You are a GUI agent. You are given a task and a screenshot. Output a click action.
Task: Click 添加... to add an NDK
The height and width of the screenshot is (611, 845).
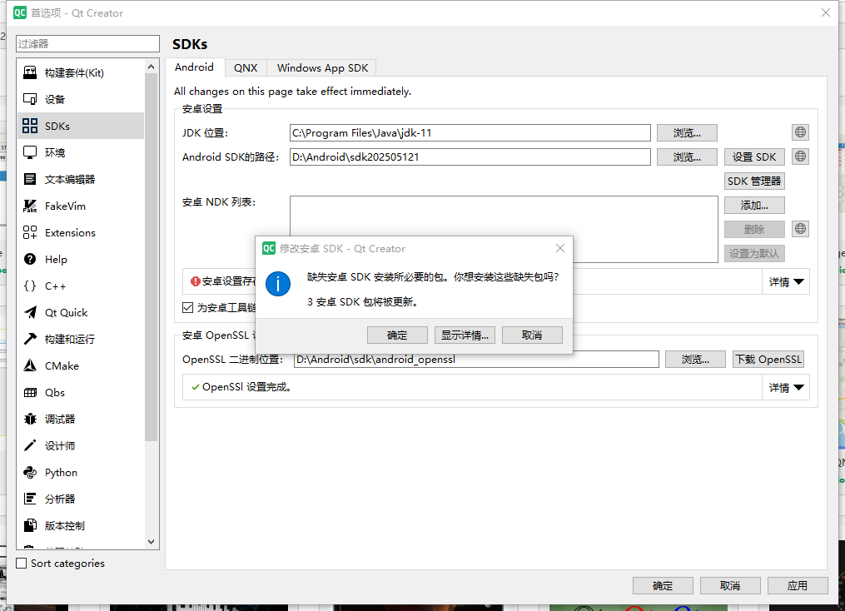tap(754, 206)
